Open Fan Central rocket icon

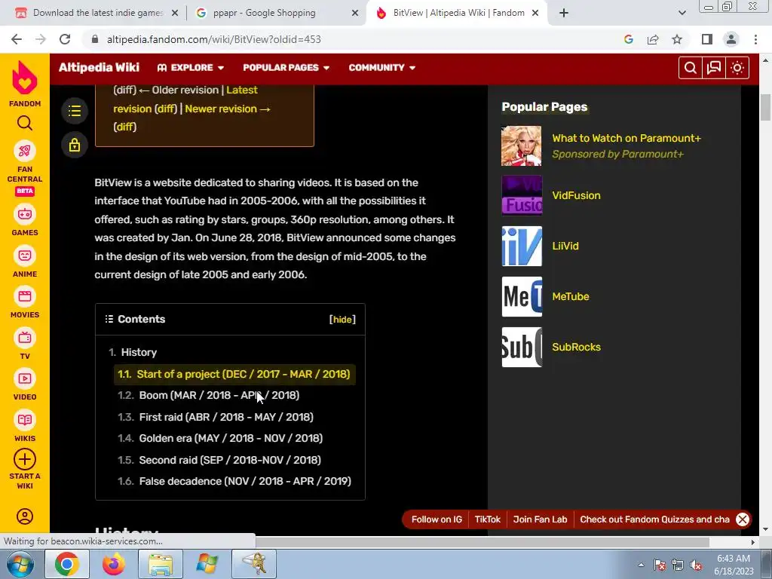coord(25,151)
